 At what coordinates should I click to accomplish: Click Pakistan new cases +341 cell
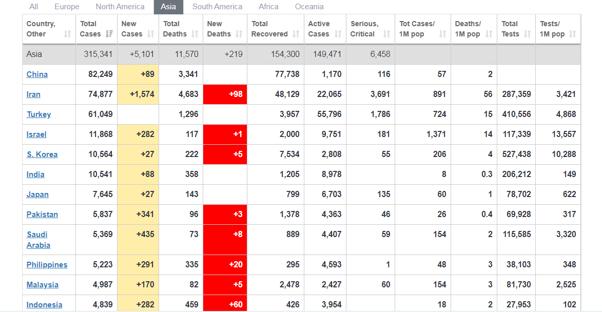point(138,214)
